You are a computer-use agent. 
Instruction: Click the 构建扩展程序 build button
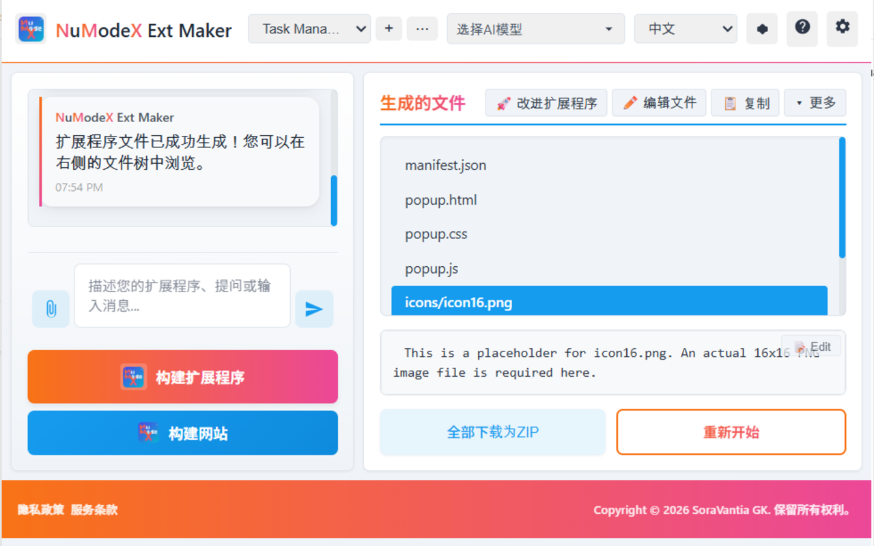click(x=182, y=377)
